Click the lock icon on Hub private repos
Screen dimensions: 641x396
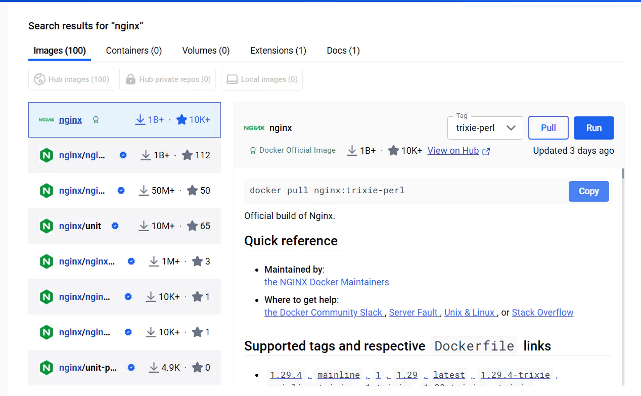pos(130,79)
